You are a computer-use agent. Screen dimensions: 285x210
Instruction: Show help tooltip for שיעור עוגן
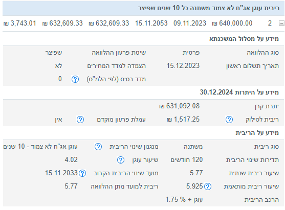coord(121,160)
